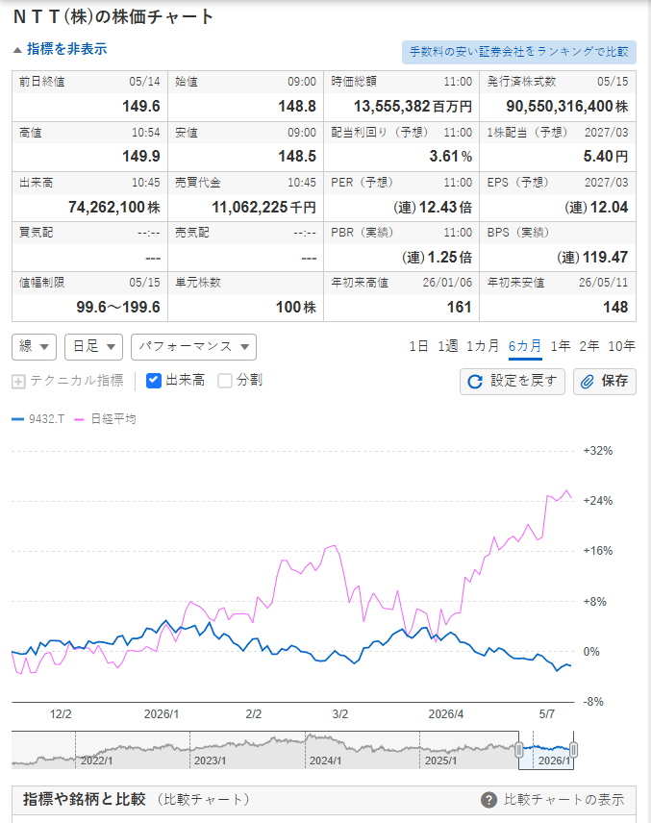The image size is (651, 823).
Task: Open the パフォーマンス comparison dropdown
Action: (193, 347)
